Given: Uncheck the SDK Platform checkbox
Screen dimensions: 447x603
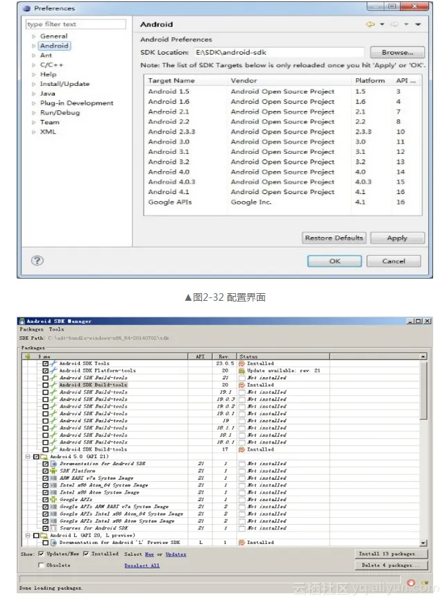Looking at the screenshot, I should click(45, 471).
